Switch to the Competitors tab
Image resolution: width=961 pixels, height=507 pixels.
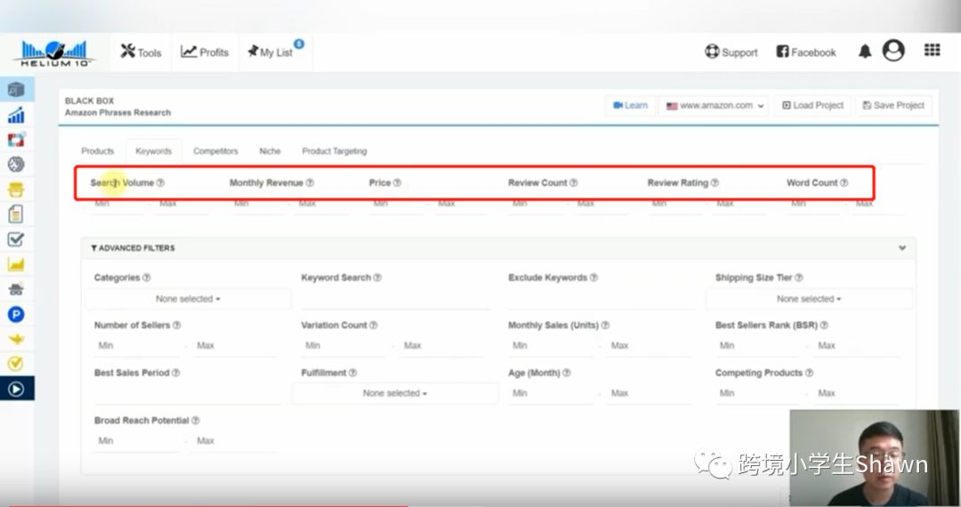pyautogui.click(x=215, y=151)
